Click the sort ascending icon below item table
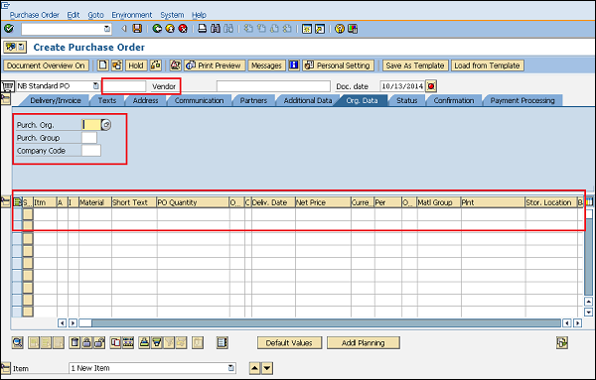The height and width of the screenshot is (380, 596). 144,343
